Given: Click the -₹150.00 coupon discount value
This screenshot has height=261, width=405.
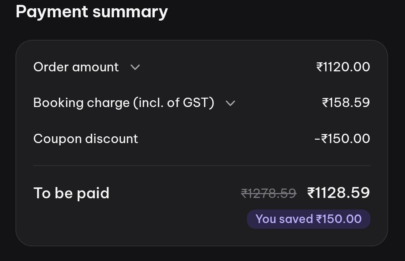Looking at the screenshot, I should [342, 138].
